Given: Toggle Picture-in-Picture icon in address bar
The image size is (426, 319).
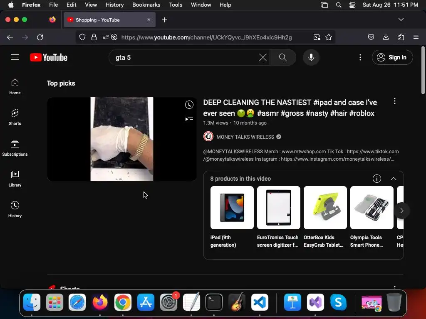Looking at the screenshot, I should [317, 37].
